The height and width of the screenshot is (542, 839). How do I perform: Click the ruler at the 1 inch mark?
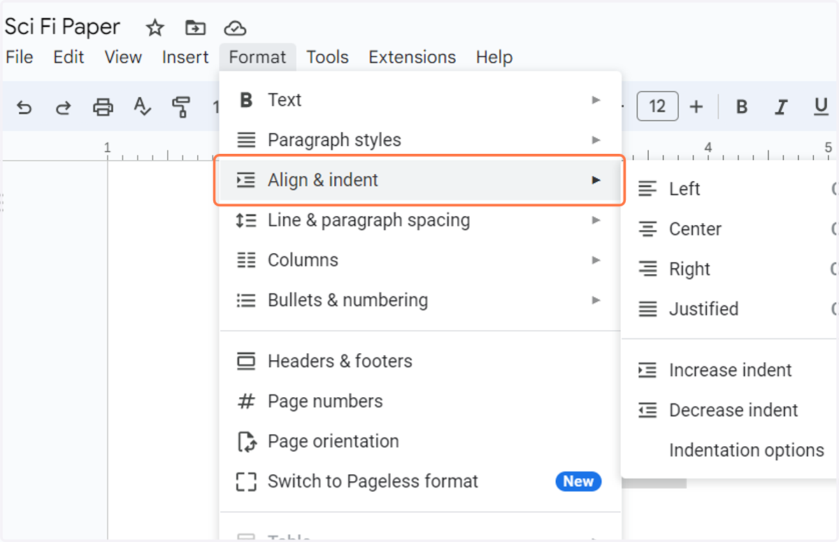[108, 148]
